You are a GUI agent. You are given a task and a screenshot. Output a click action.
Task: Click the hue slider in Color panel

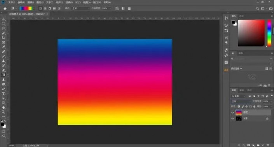269,33
